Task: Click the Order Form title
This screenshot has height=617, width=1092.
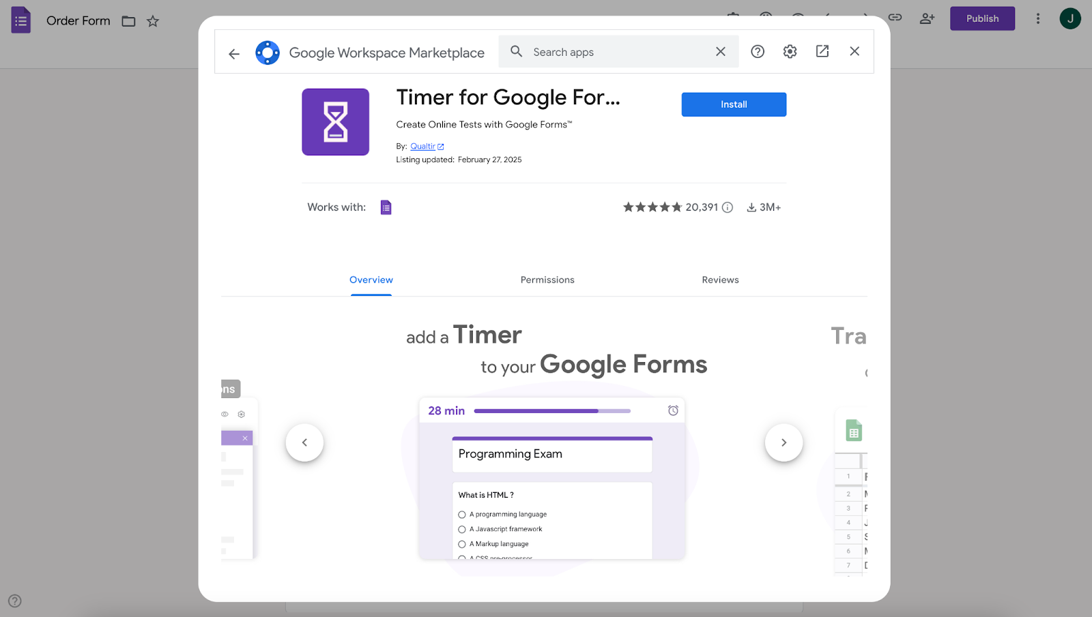Action: tap(78, 21)
